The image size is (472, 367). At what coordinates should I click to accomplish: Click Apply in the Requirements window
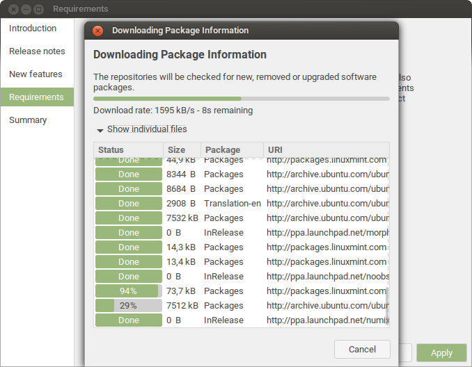coord(441,352)
